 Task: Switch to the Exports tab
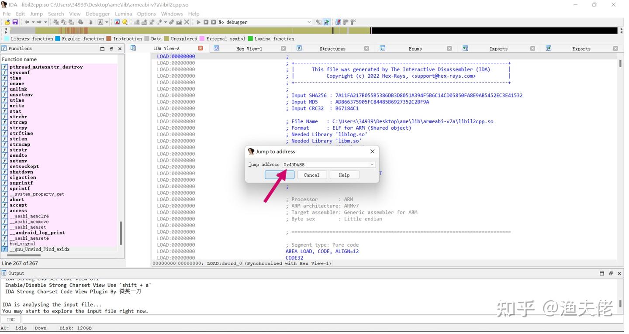point(581,49)
